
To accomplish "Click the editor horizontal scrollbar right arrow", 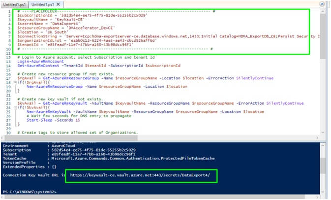I will coord(317,138).
